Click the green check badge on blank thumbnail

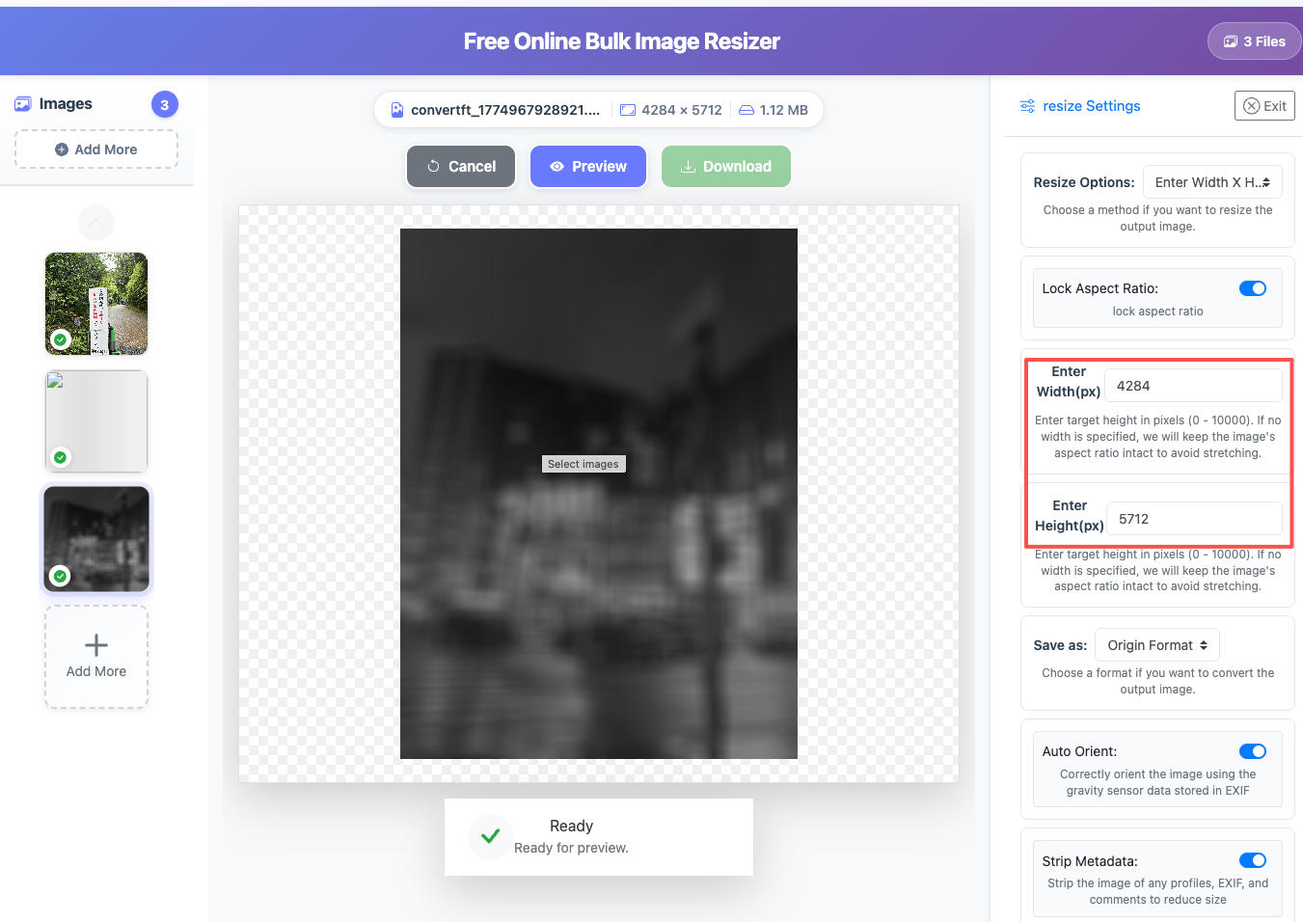pos(61,457)
